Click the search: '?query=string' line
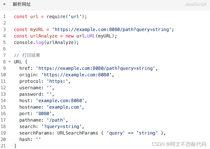 (x=52, y=126)
